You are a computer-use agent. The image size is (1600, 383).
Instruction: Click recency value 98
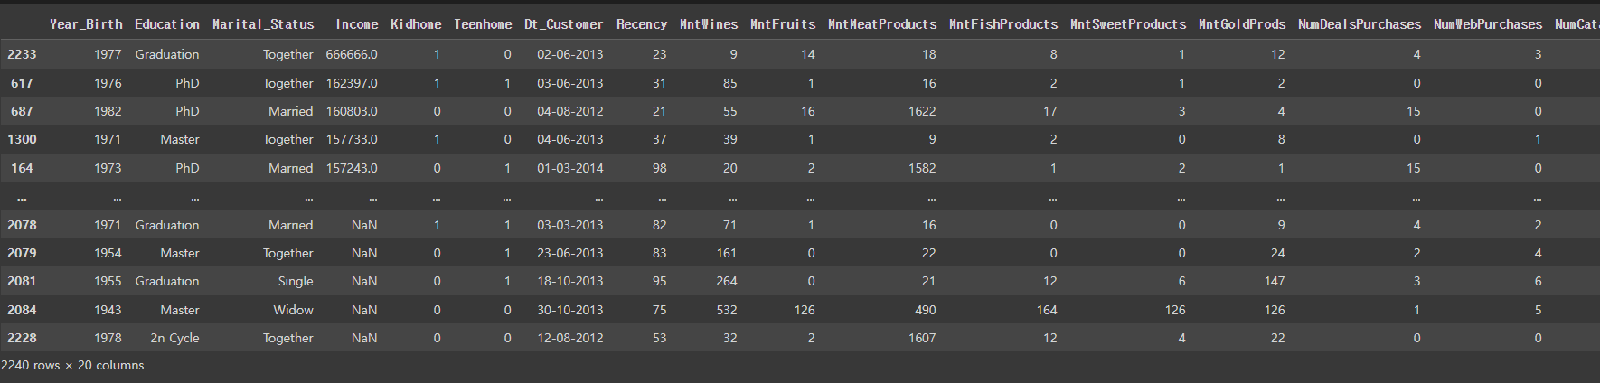659,168
